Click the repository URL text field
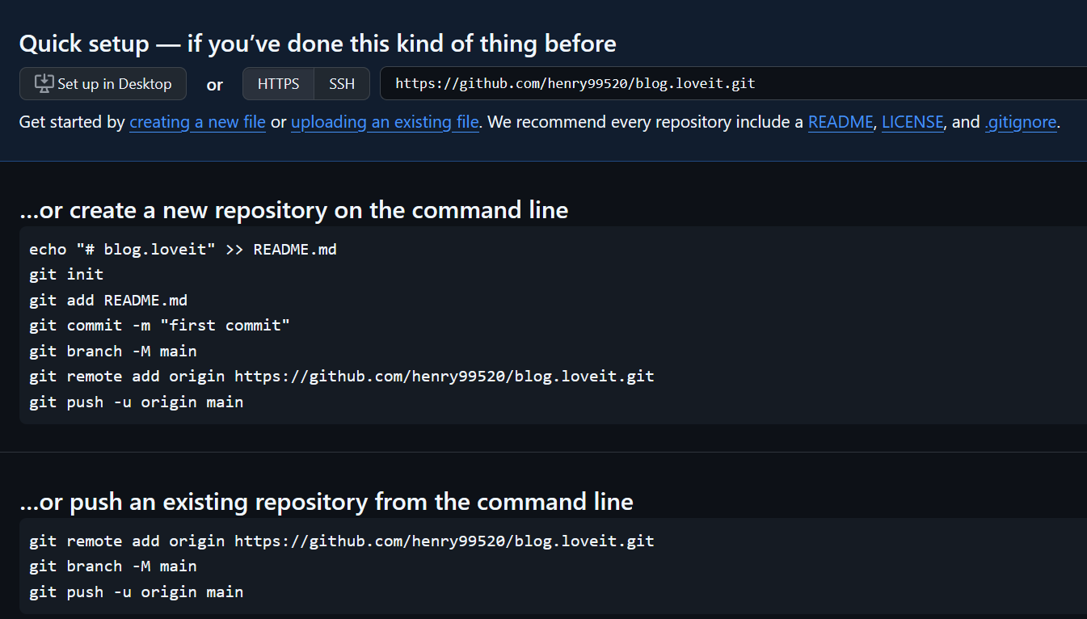This screenshot has height=619, width=1087. pyautogui.click(x=727, y=83)
